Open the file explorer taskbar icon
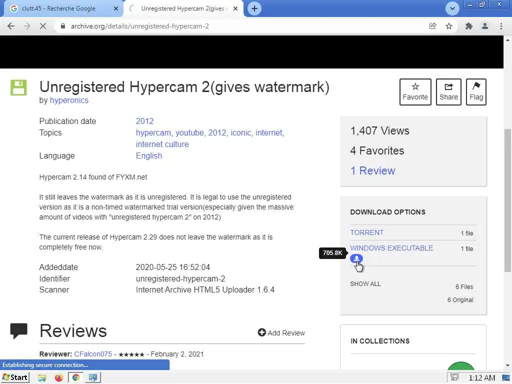 [x=42, y=378]
